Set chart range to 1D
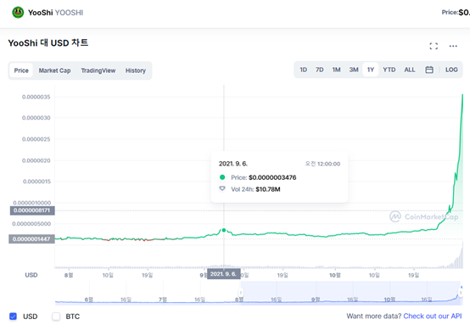The image size is (470, 325). 304,70
